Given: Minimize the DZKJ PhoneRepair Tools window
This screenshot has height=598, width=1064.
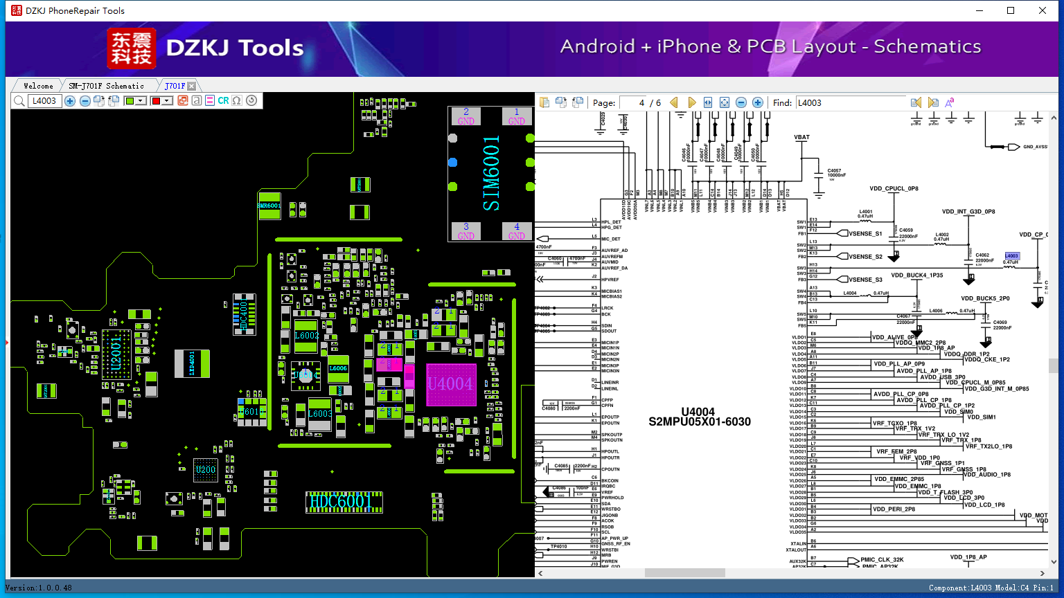Looking at the screenshot, I should pos(979,10).
